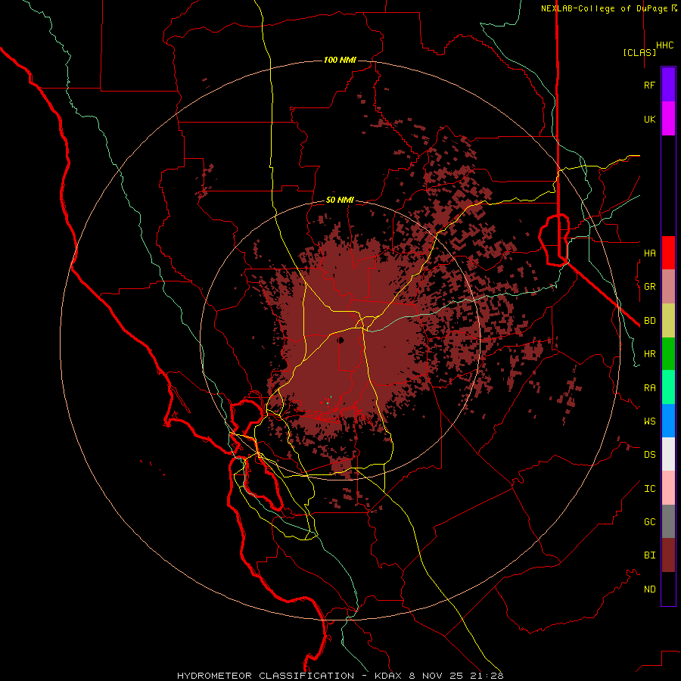The image size is (681, 681).
Task: Click the GC legend label
Action: tap(649, 521)
